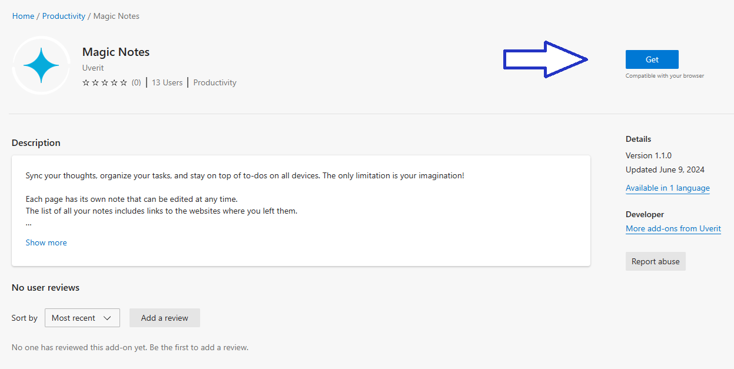Click the Uverit developer name
Screen dimensions: 734x369
click(x=92, y=68)
